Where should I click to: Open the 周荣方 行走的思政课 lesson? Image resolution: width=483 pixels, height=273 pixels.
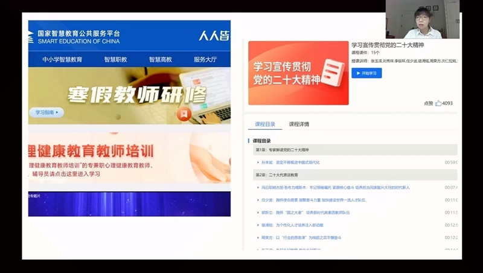pyautogui.click(x=301, y=238)
